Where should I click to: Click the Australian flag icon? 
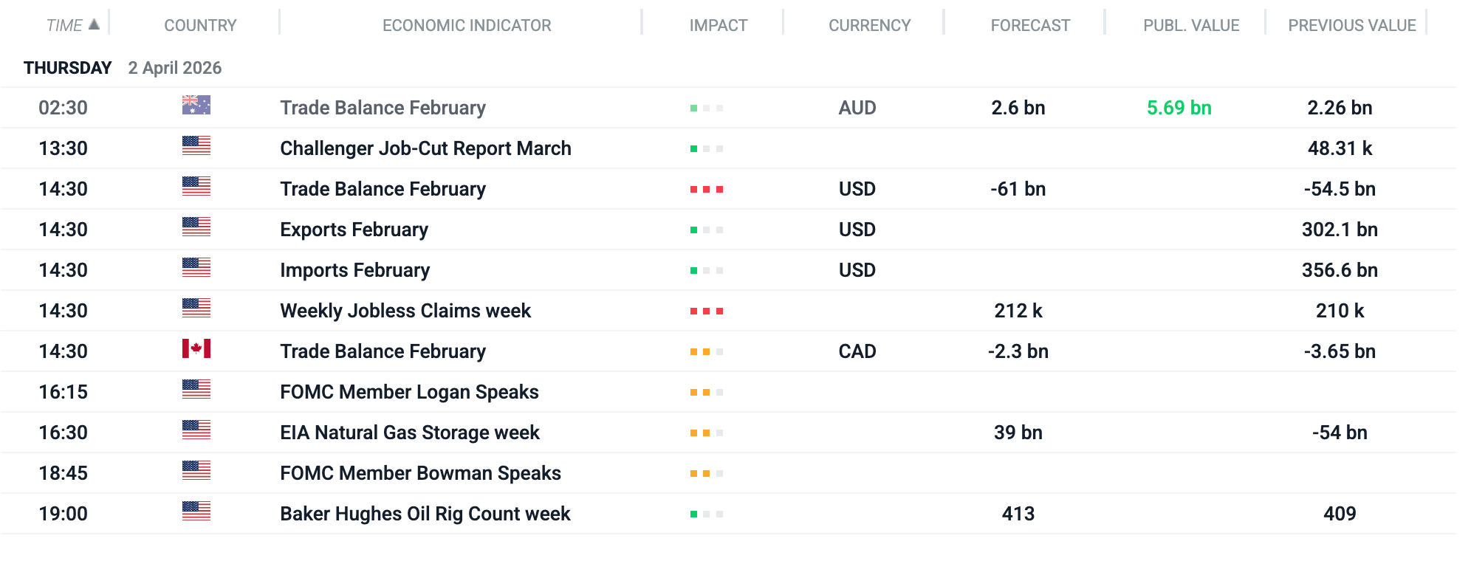click(196, 106)
